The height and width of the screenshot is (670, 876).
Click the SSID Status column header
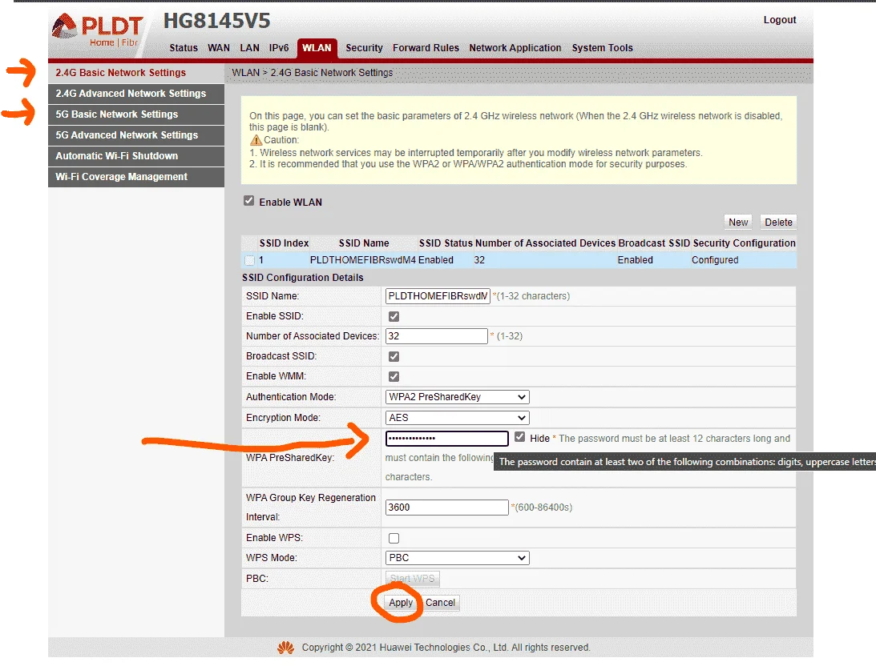tap(446, 243)
